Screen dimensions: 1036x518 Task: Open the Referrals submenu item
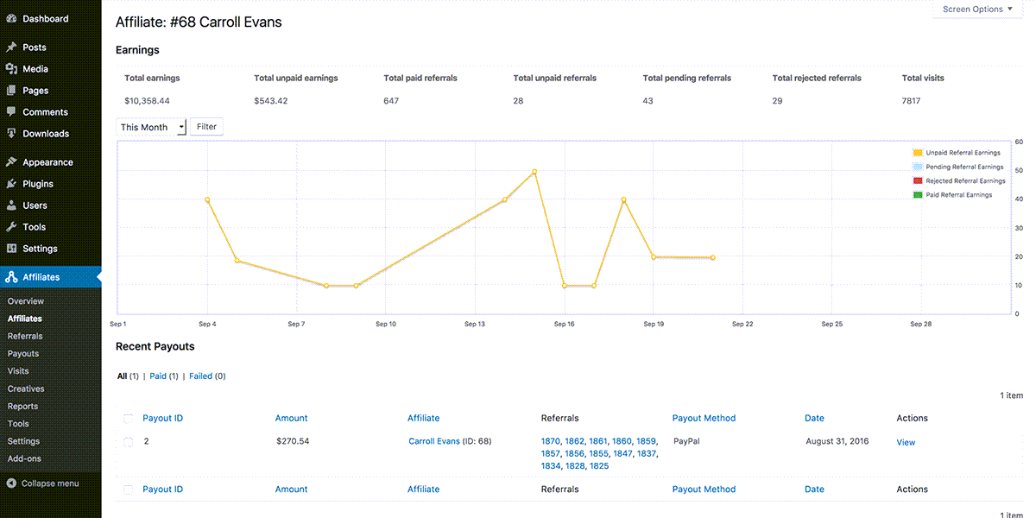tap(25, 336)
